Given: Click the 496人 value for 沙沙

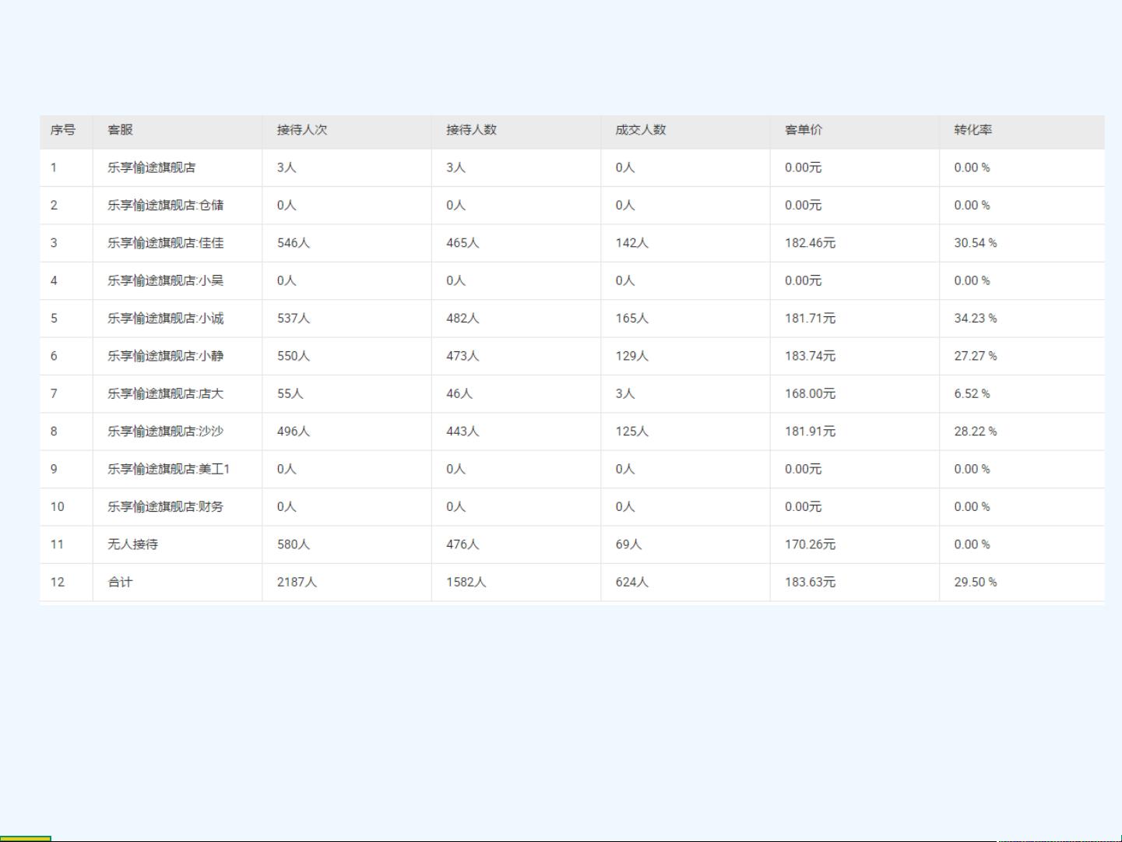Looking at the screenshot, I should pos(294,432).
